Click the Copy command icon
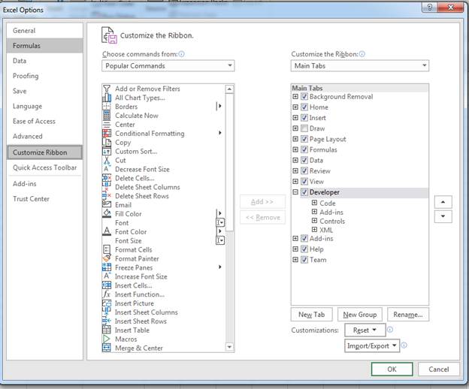Viewport: 469px width, 389px height. click(107, 142)
